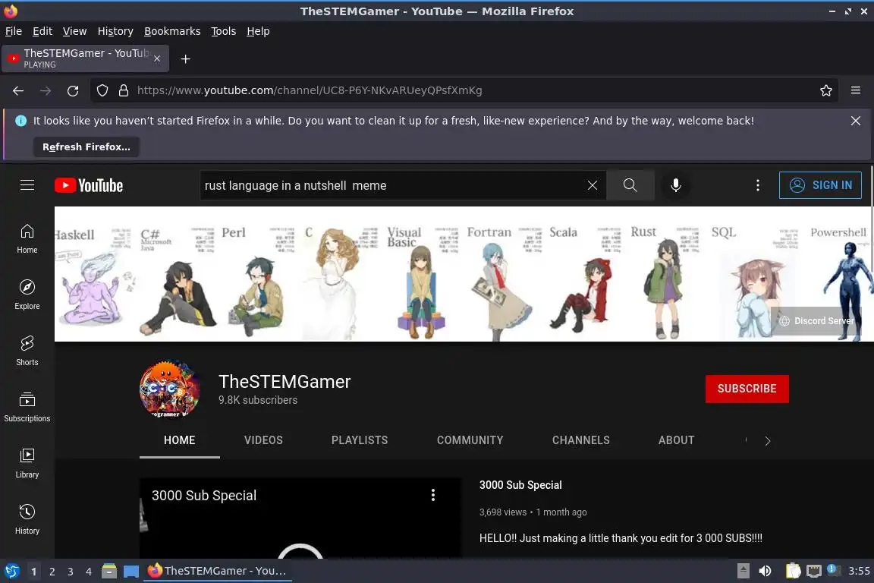
Task: Open the system tray clipboard icon
Action: 793,571
